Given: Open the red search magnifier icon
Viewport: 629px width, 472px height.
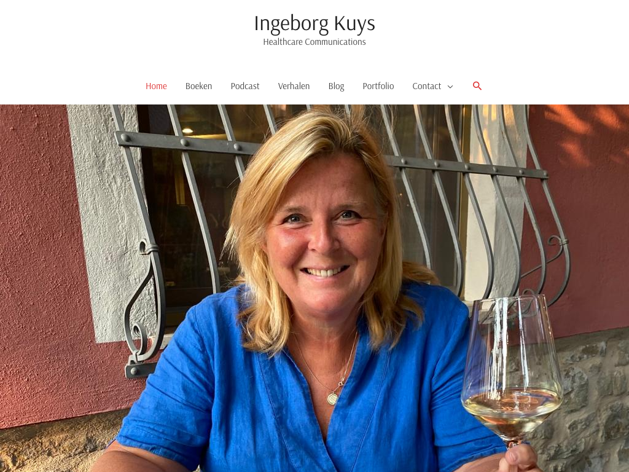Looking at the screenshot, I should click(x=477, y=86).
